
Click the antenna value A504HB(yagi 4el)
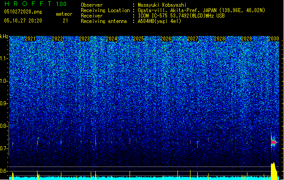pyautogui.click(x=159, y=21)
